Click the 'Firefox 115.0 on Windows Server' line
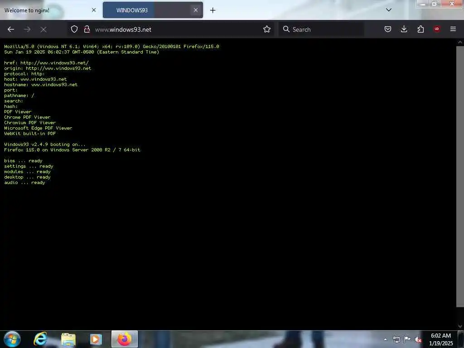Screen dimensions: 464x348 [x=72, y=150]
